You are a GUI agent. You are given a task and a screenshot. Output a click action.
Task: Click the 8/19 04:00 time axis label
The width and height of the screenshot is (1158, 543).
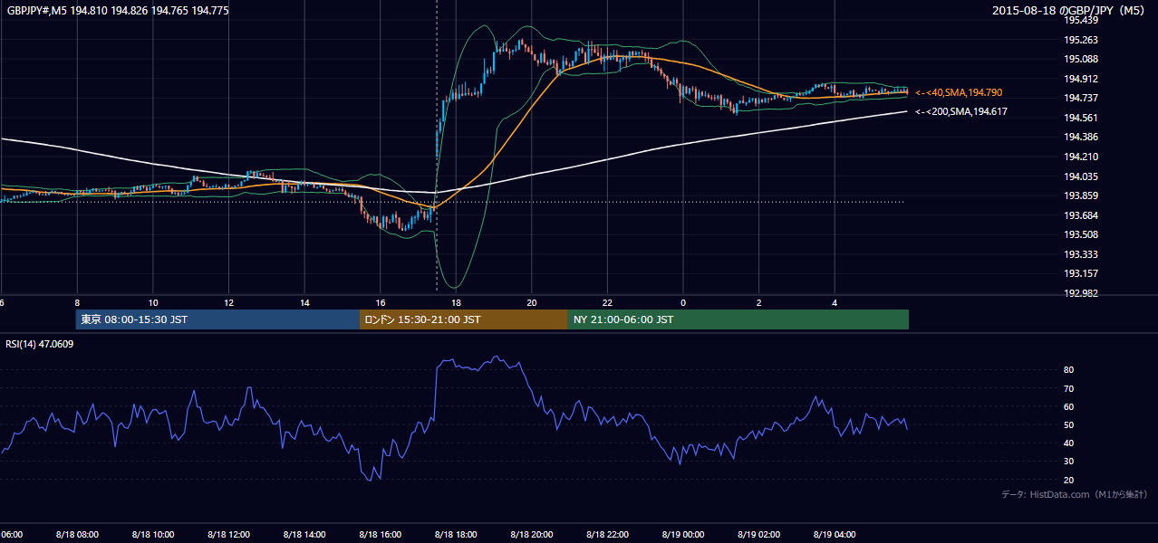coord(835,534)
